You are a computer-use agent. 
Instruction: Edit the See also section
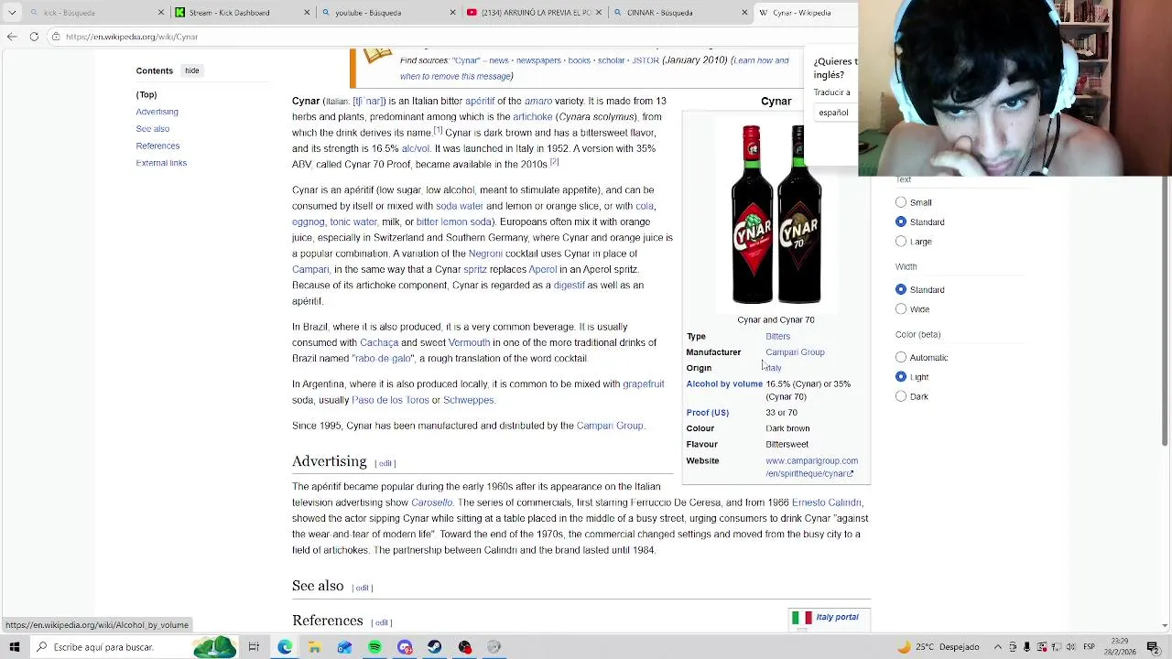tap(363, 588)
